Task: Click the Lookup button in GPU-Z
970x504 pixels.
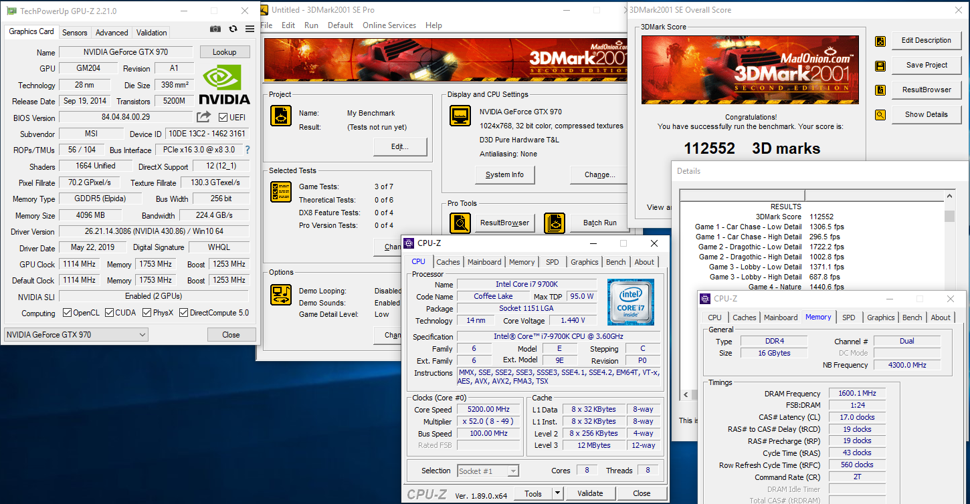Action: [x=224, y=52]
